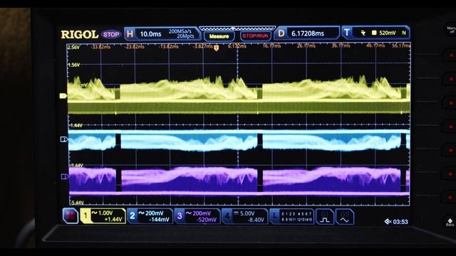Tap the -5.44V vertical scale label
456x256 pixels.
pyautogui.click(x=77, y=202)
